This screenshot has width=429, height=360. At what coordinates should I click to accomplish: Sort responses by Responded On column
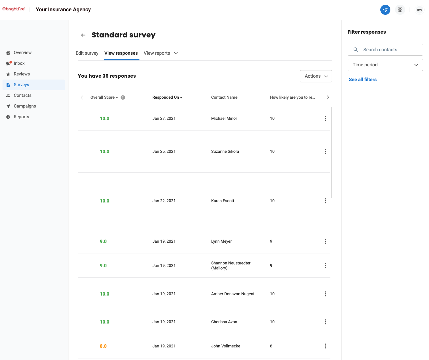pos(167,97)
